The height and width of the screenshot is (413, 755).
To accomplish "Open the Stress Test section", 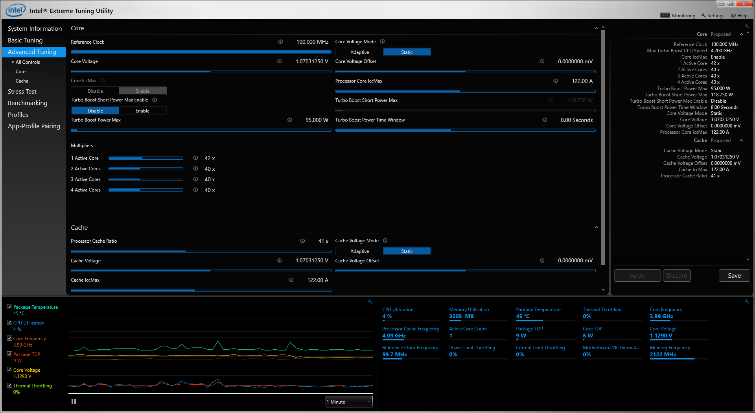I will tap(22, 92).
